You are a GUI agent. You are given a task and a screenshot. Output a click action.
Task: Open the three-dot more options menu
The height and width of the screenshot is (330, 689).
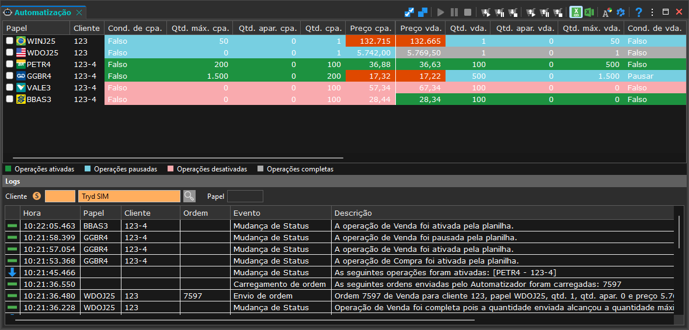(x=652, y=12)
